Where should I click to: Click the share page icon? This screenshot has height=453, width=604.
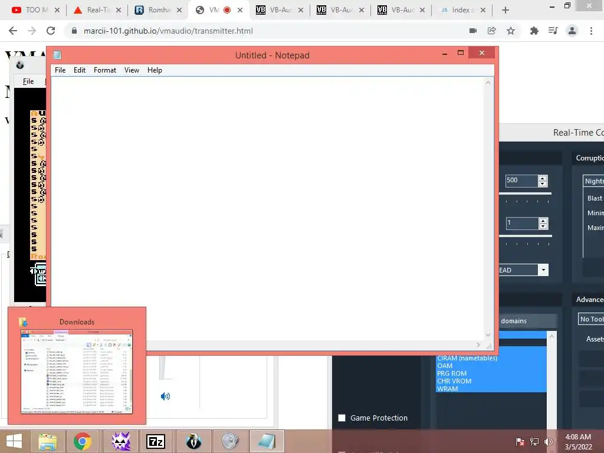[x=492, y=31]
